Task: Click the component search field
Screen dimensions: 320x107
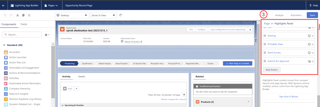Action: [22, 35]
